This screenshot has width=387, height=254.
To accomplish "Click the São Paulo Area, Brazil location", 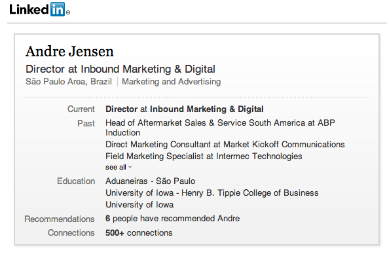I will click(69, 82).
